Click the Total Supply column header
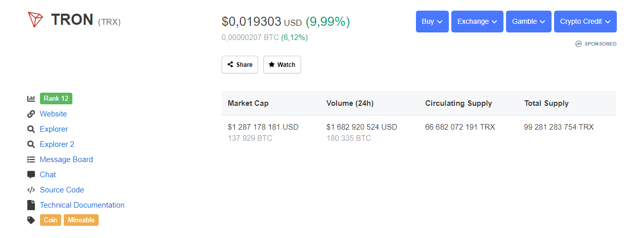632x238 pixels. pyautogui.click(x=546, y=103)
